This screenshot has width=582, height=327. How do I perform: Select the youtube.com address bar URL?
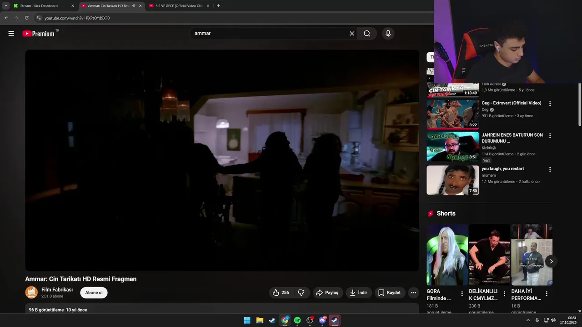click(77, 18)
